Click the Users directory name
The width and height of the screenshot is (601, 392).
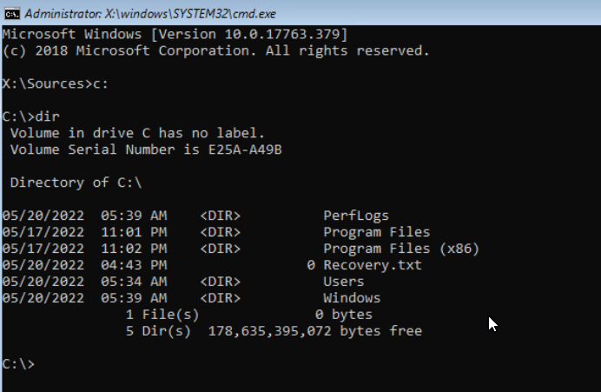(x=344, y=282)
